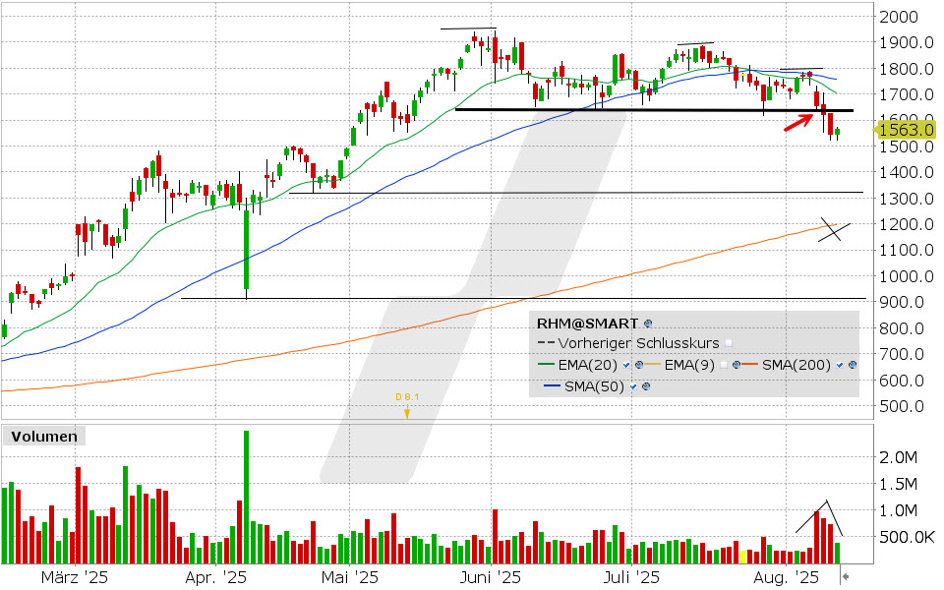Click the Vorheriger Schlusskurs label
The image size is (944, 590).
click(x=639, y=343)
